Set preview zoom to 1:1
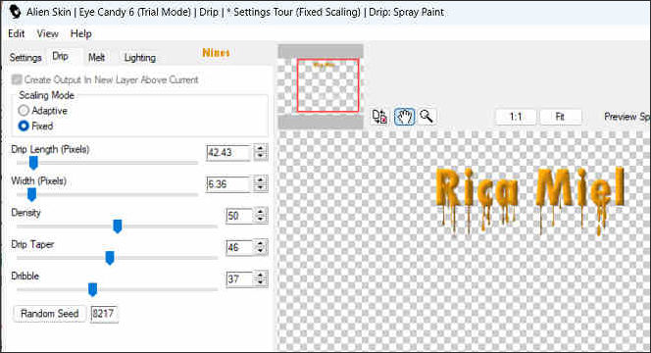Screen dimensions: 651x353 516,117
